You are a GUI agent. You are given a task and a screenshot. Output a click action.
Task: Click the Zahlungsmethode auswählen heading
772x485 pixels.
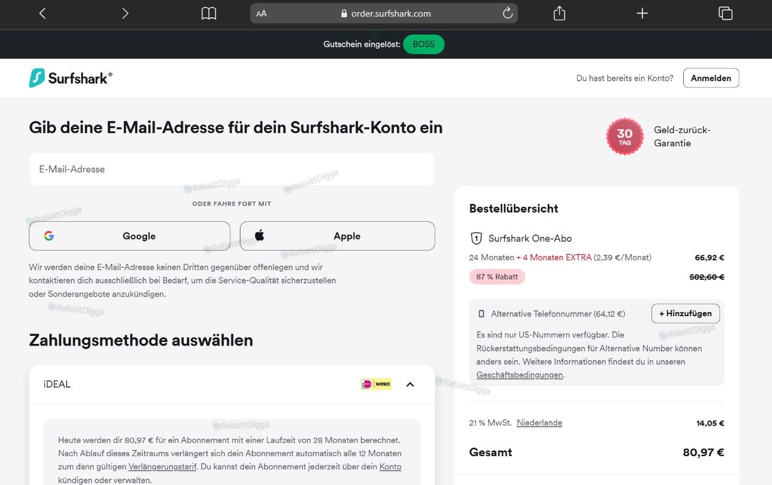(141, 340)
